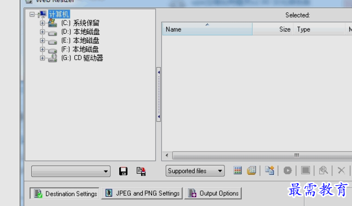Select (C:) 系统保留 in tree

(x=80, y=23)
